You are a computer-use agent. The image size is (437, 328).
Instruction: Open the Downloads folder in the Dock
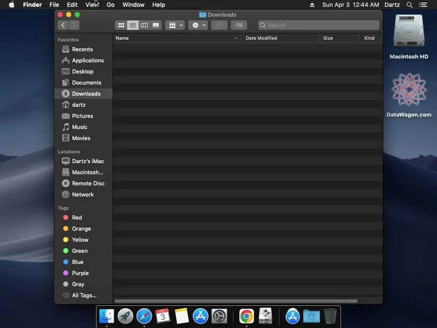pyautogui.click(x=311, y=316)
